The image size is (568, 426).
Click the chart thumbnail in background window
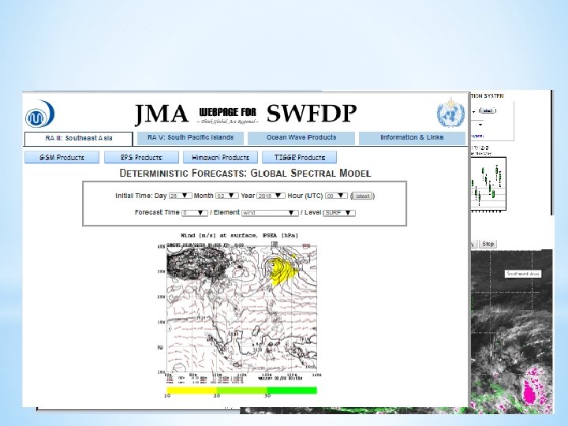pyautogui.click(x=488, y=184)
